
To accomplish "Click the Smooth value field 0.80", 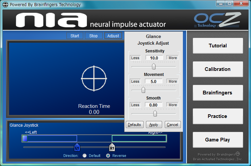I will 154,105.
